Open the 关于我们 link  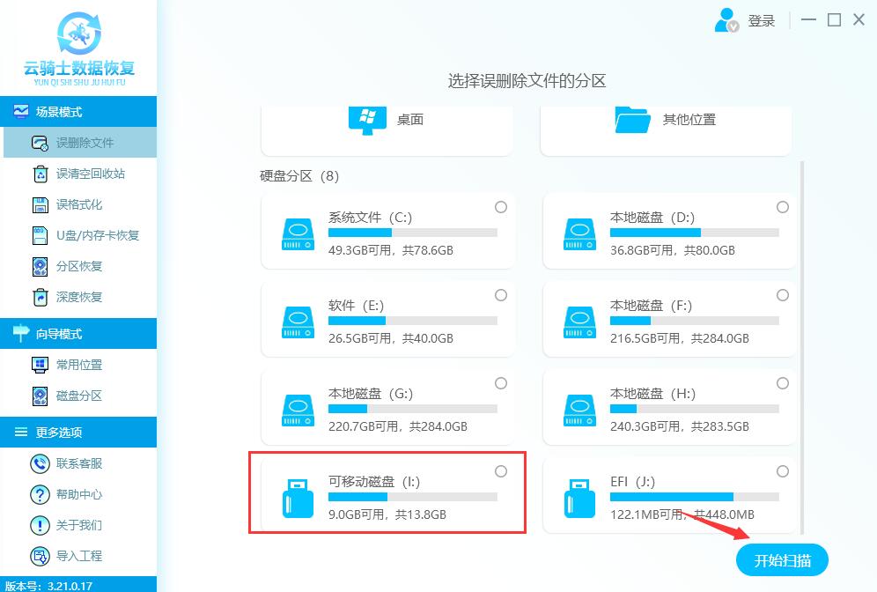pos(80,525)
